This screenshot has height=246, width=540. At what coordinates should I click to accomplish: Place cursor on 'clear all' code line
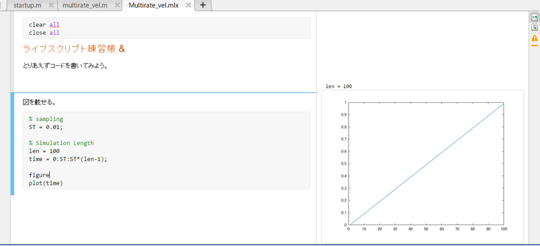[x=44, y=25]
